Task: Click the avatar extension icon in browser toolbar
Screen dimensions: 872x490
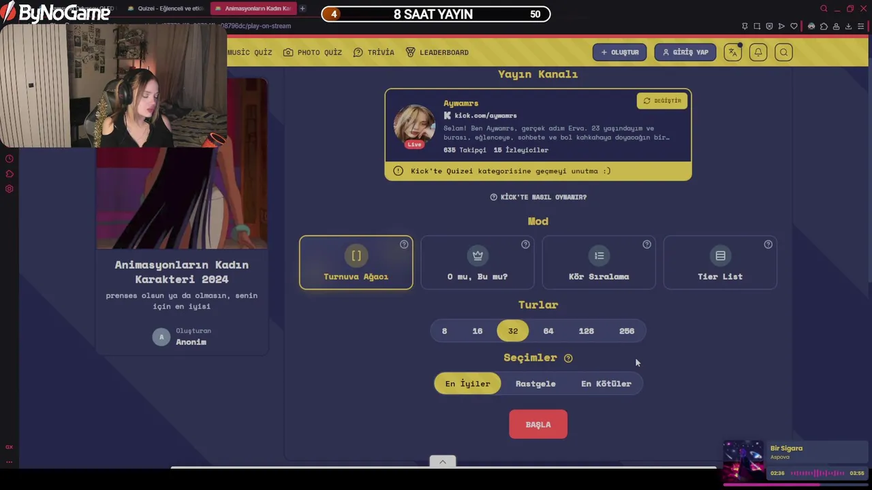Action: [x=811, y=26]
